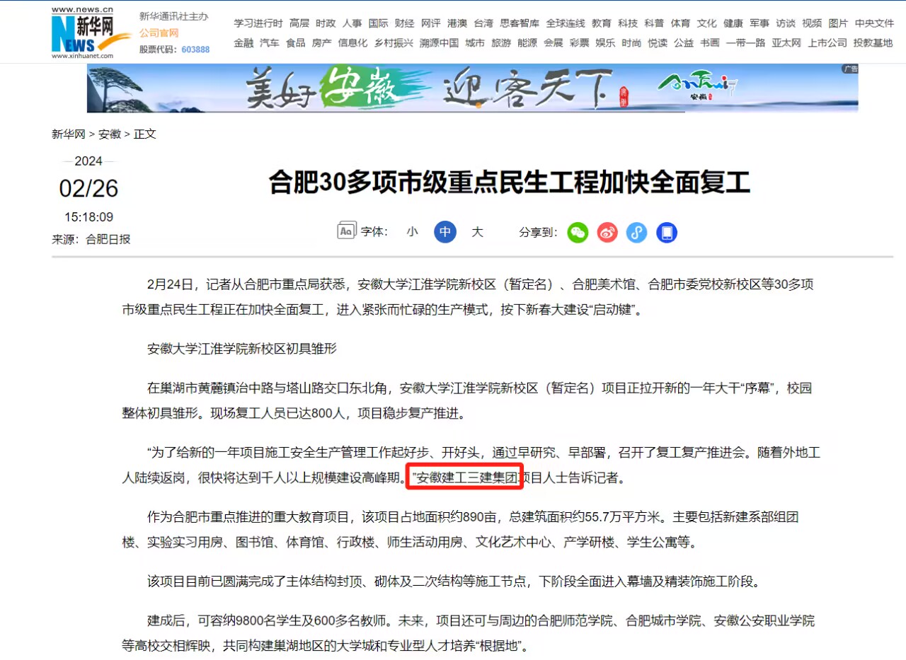Switch font size to 大 (large)
Viewport: 906px width, 660px height.
(x=477, y=231)
